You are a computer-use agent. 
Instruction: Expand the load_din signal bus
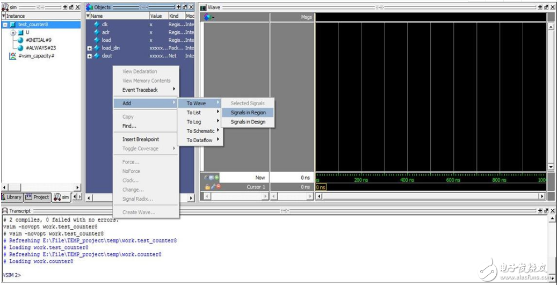click(90, 48)
